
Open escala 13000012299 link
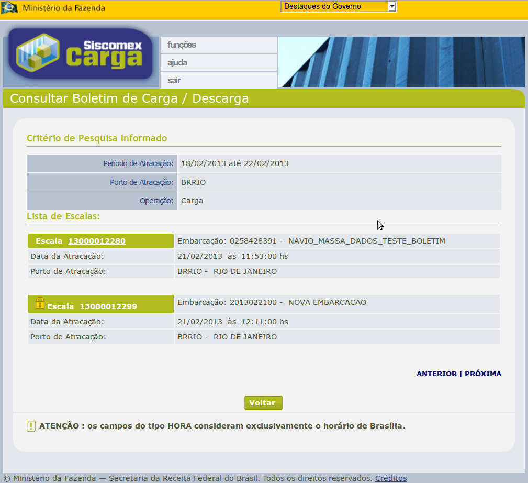point(108,306)
